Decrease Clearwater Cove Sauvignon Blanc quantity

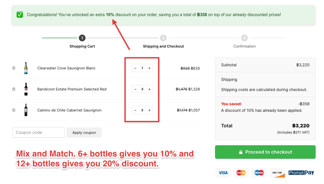(x=135, y=68)
